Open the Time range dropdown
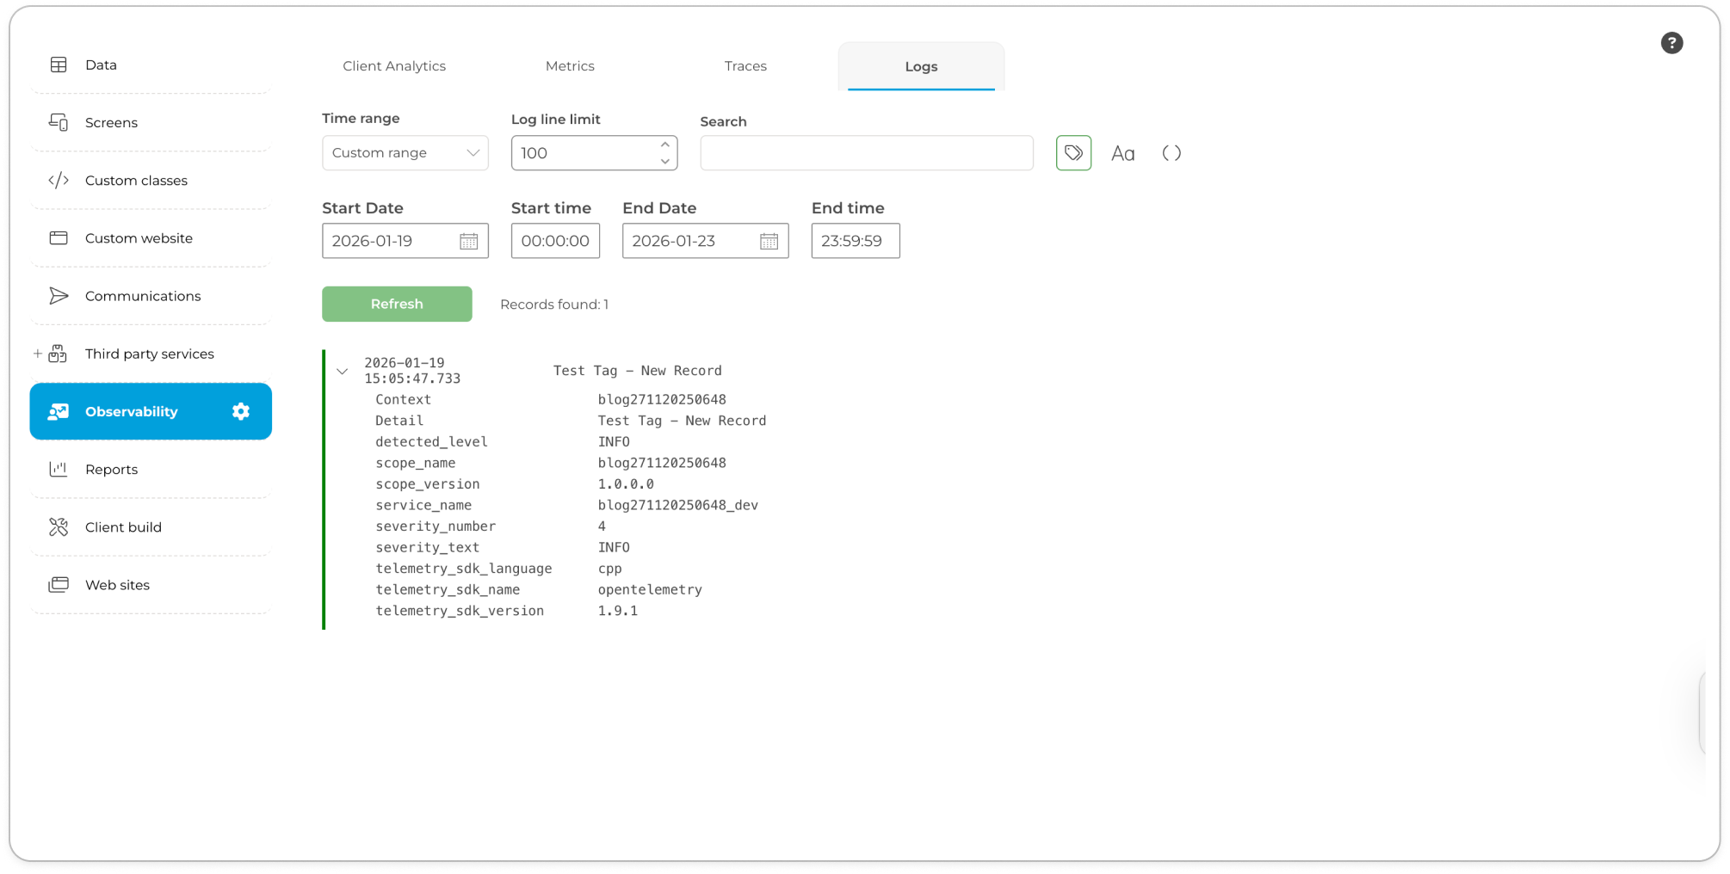Viewport: 1730px width, 874px height. tap(405, 153)
